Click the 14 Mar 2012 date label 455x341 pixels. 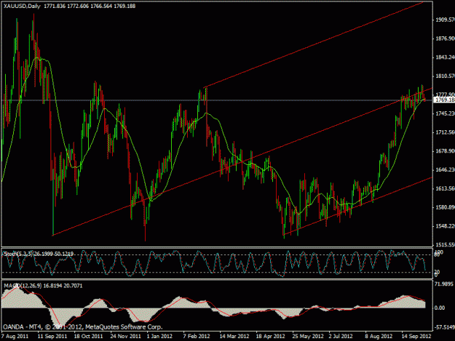point(234,337)
